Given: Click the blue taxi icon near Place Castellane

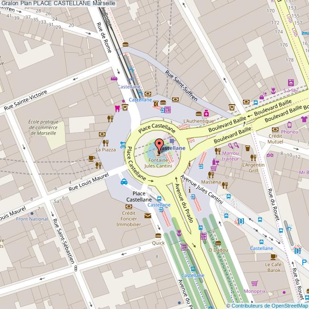Looking at the screenshot, I should [124, 181].
